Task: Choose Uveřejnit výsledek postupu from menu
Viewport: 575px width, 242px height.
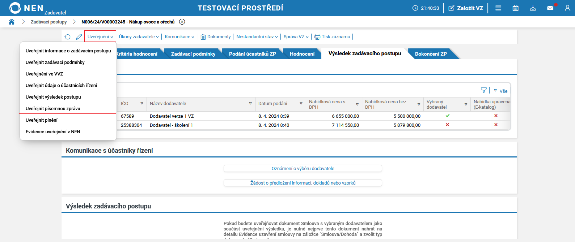Action: (53, 97)
